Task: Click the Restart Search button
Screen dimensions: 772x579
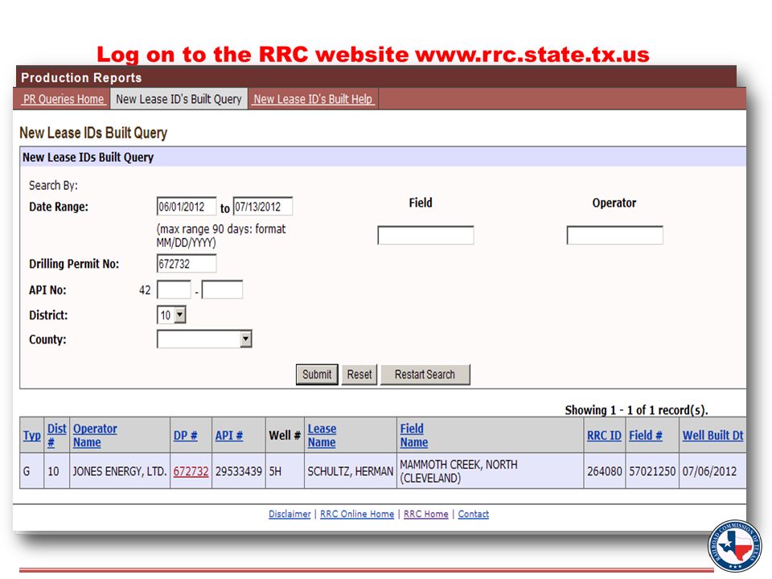Action: [425, 374]
